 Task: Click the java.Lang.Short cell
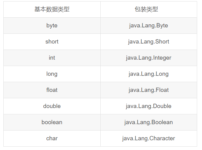[149, 42]
